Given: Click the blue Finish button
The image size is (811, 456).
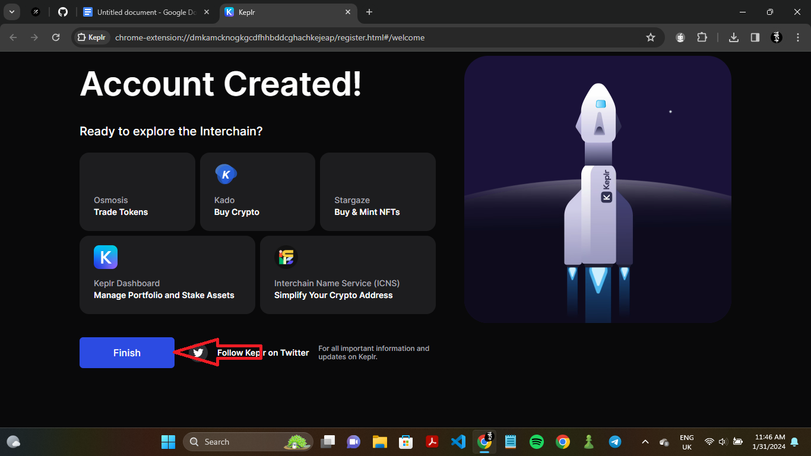Looking at the screenshot, I should point(127,353).
